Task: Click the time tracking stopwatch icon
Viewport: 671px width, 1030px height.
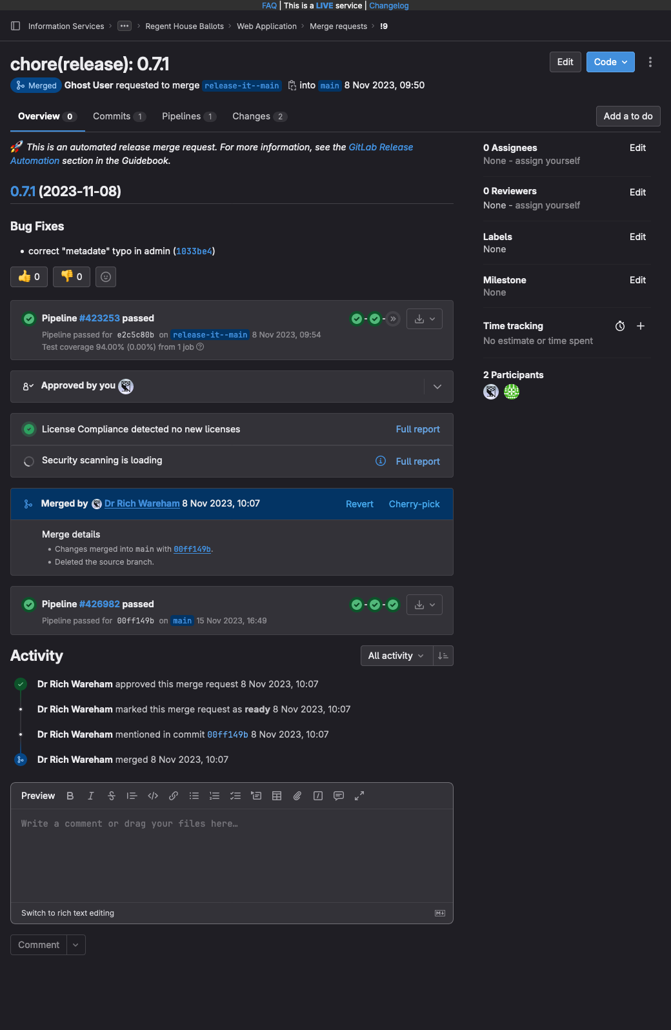Action: pos(620,326)
